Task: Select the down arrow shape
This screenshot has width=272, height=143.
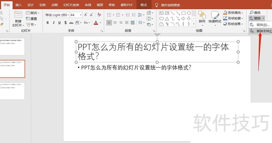Action: pos(189,19)
